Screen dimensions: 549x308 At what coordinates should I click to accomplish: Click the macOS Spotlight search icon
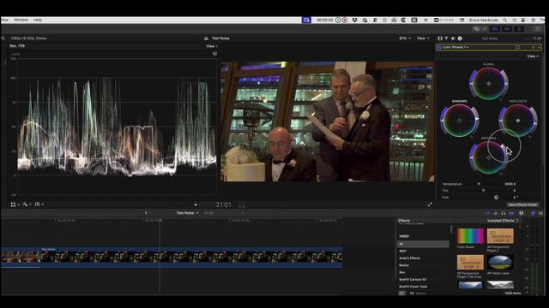tap(505, 21)
